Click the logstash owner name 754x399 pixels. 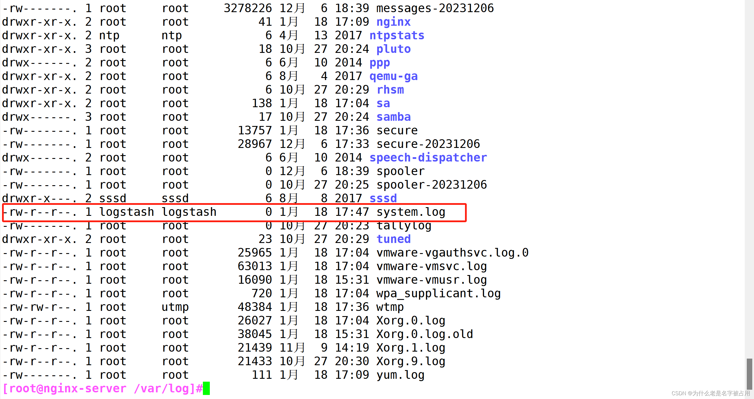(x=127, y=212)
